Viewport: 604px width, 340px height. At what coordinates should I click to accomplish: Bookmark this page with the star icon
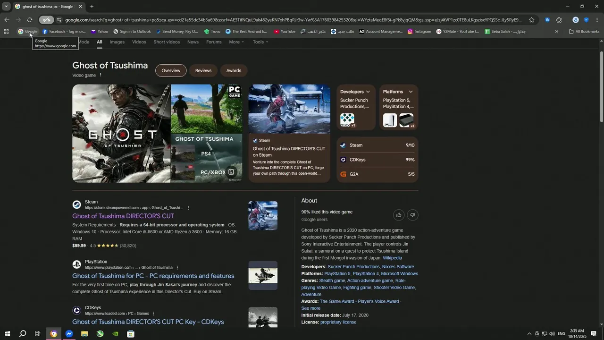tap(532, 20)
